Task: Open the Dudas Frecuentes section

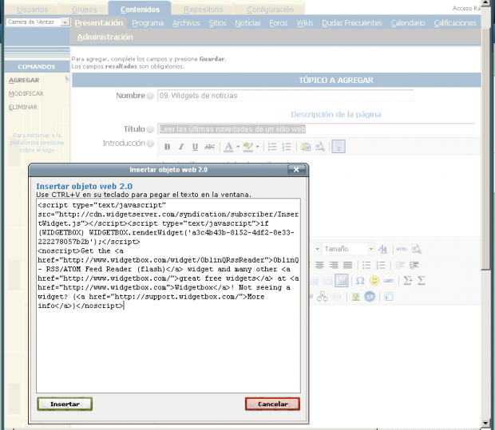Action: (352, 23)
